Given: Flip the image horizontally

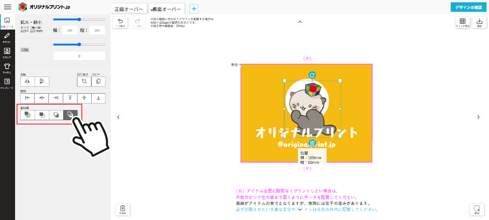Looking at the screenshot, I should [28, 81].
